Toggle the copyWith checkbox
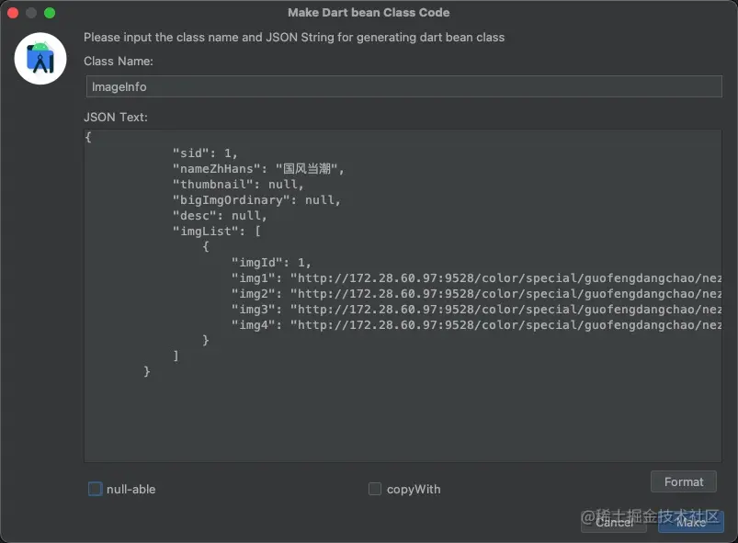Screen dimensions: 738x543 pos(375,489)
